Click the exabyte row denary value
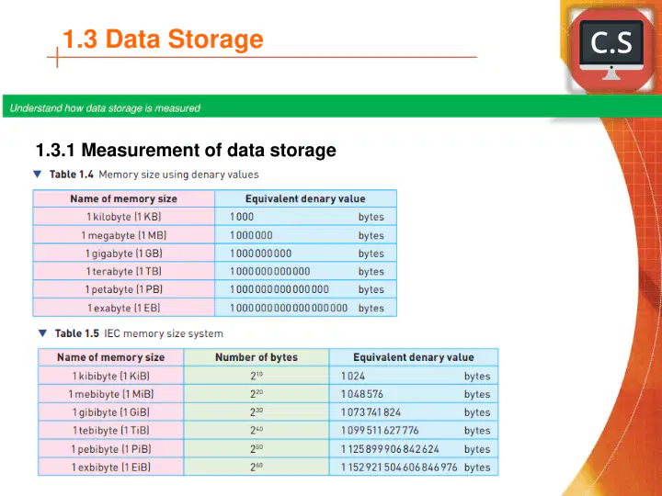 [289, 308]
